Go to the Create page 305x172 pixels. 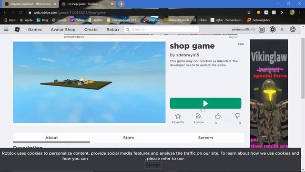(x=91, y=30)
